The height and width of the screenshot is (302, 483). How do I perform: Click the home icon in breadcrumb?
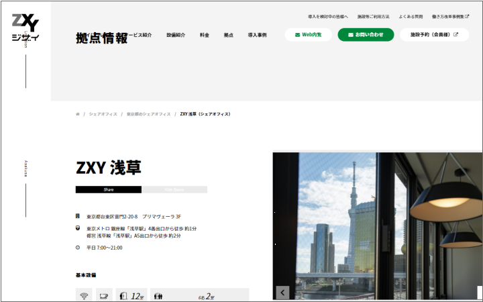point(78,114)
